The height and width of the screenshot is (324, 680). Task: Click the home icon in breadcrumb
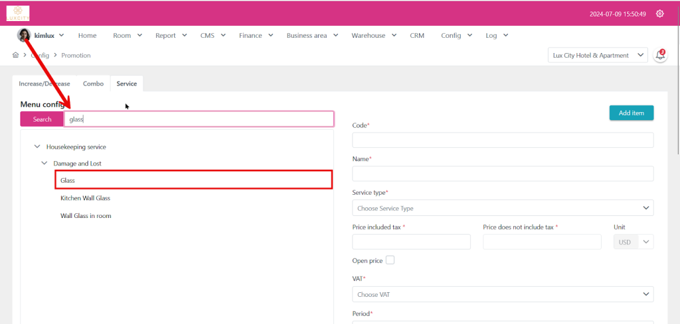[15, 56]
